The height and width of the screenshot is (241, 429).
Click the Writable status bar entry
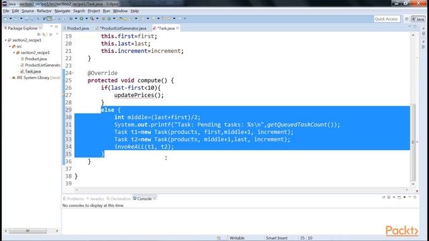pos(237,238)
